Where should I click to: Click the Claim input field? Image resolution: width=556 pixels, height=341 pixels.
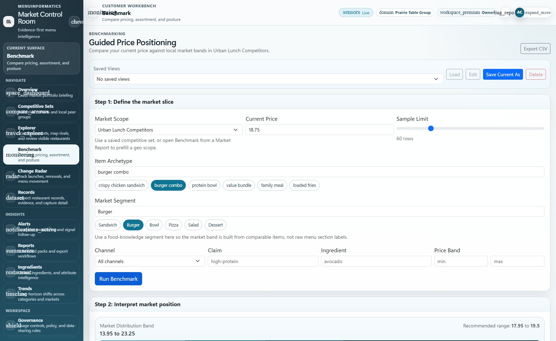(263, 261)
